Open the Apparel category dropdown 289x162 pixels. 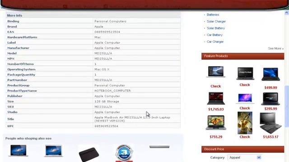coord(244,157)
